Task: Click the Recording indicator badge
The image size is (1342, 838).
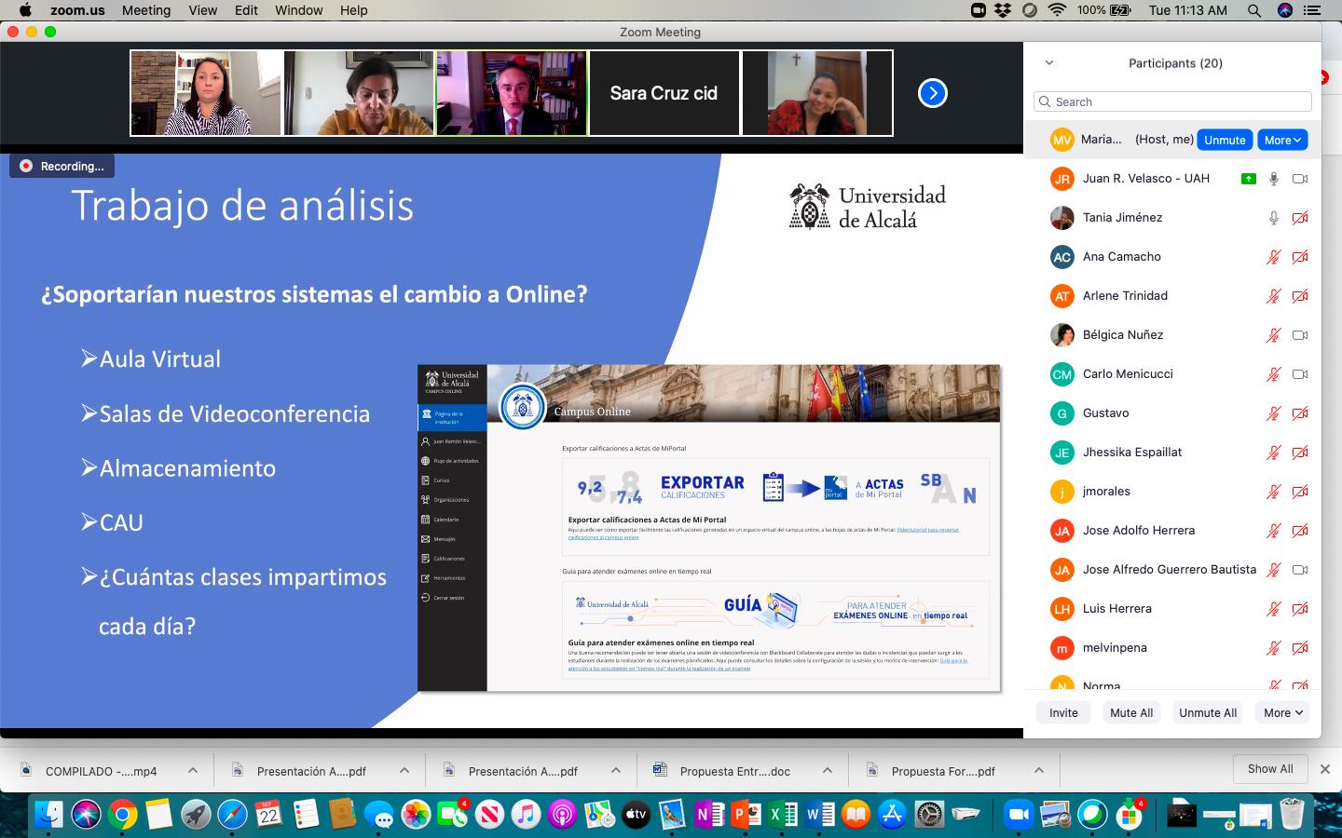Action: [62, 166]
